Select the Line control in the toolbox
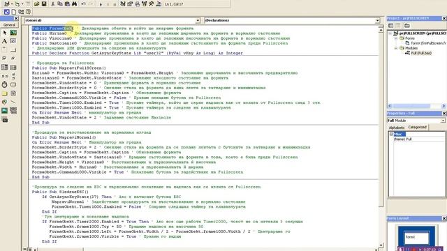447x251 pixels. click(13, 102)
